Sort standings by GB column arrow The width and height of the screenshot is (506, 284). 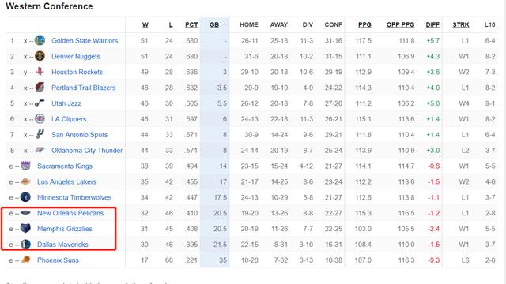click(225, 24)
